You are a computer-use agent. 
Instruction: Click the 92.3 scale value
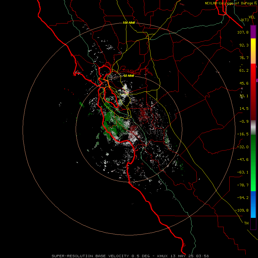[x=244, y=45]
